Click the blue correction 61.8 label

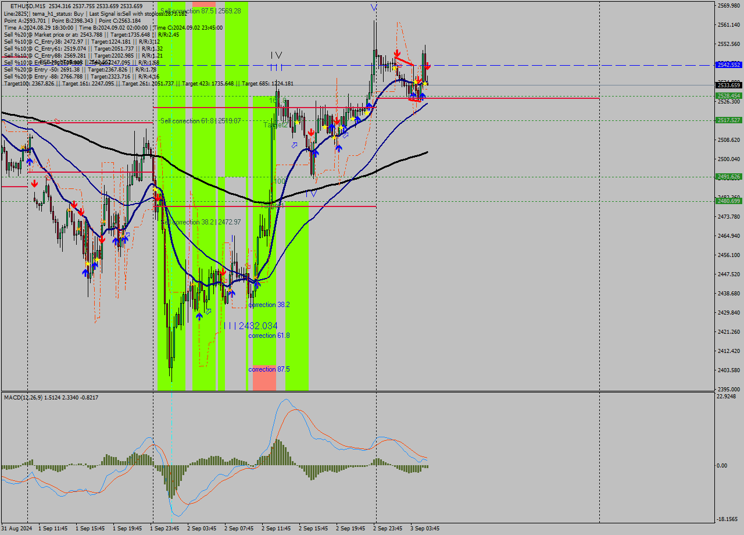269,336
